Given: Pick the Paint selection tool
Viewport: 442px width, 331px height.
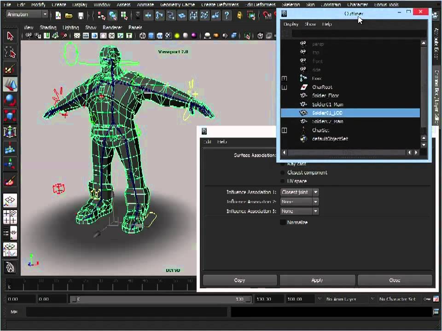Looking at the screenshot, I should [x=10, y=68].
